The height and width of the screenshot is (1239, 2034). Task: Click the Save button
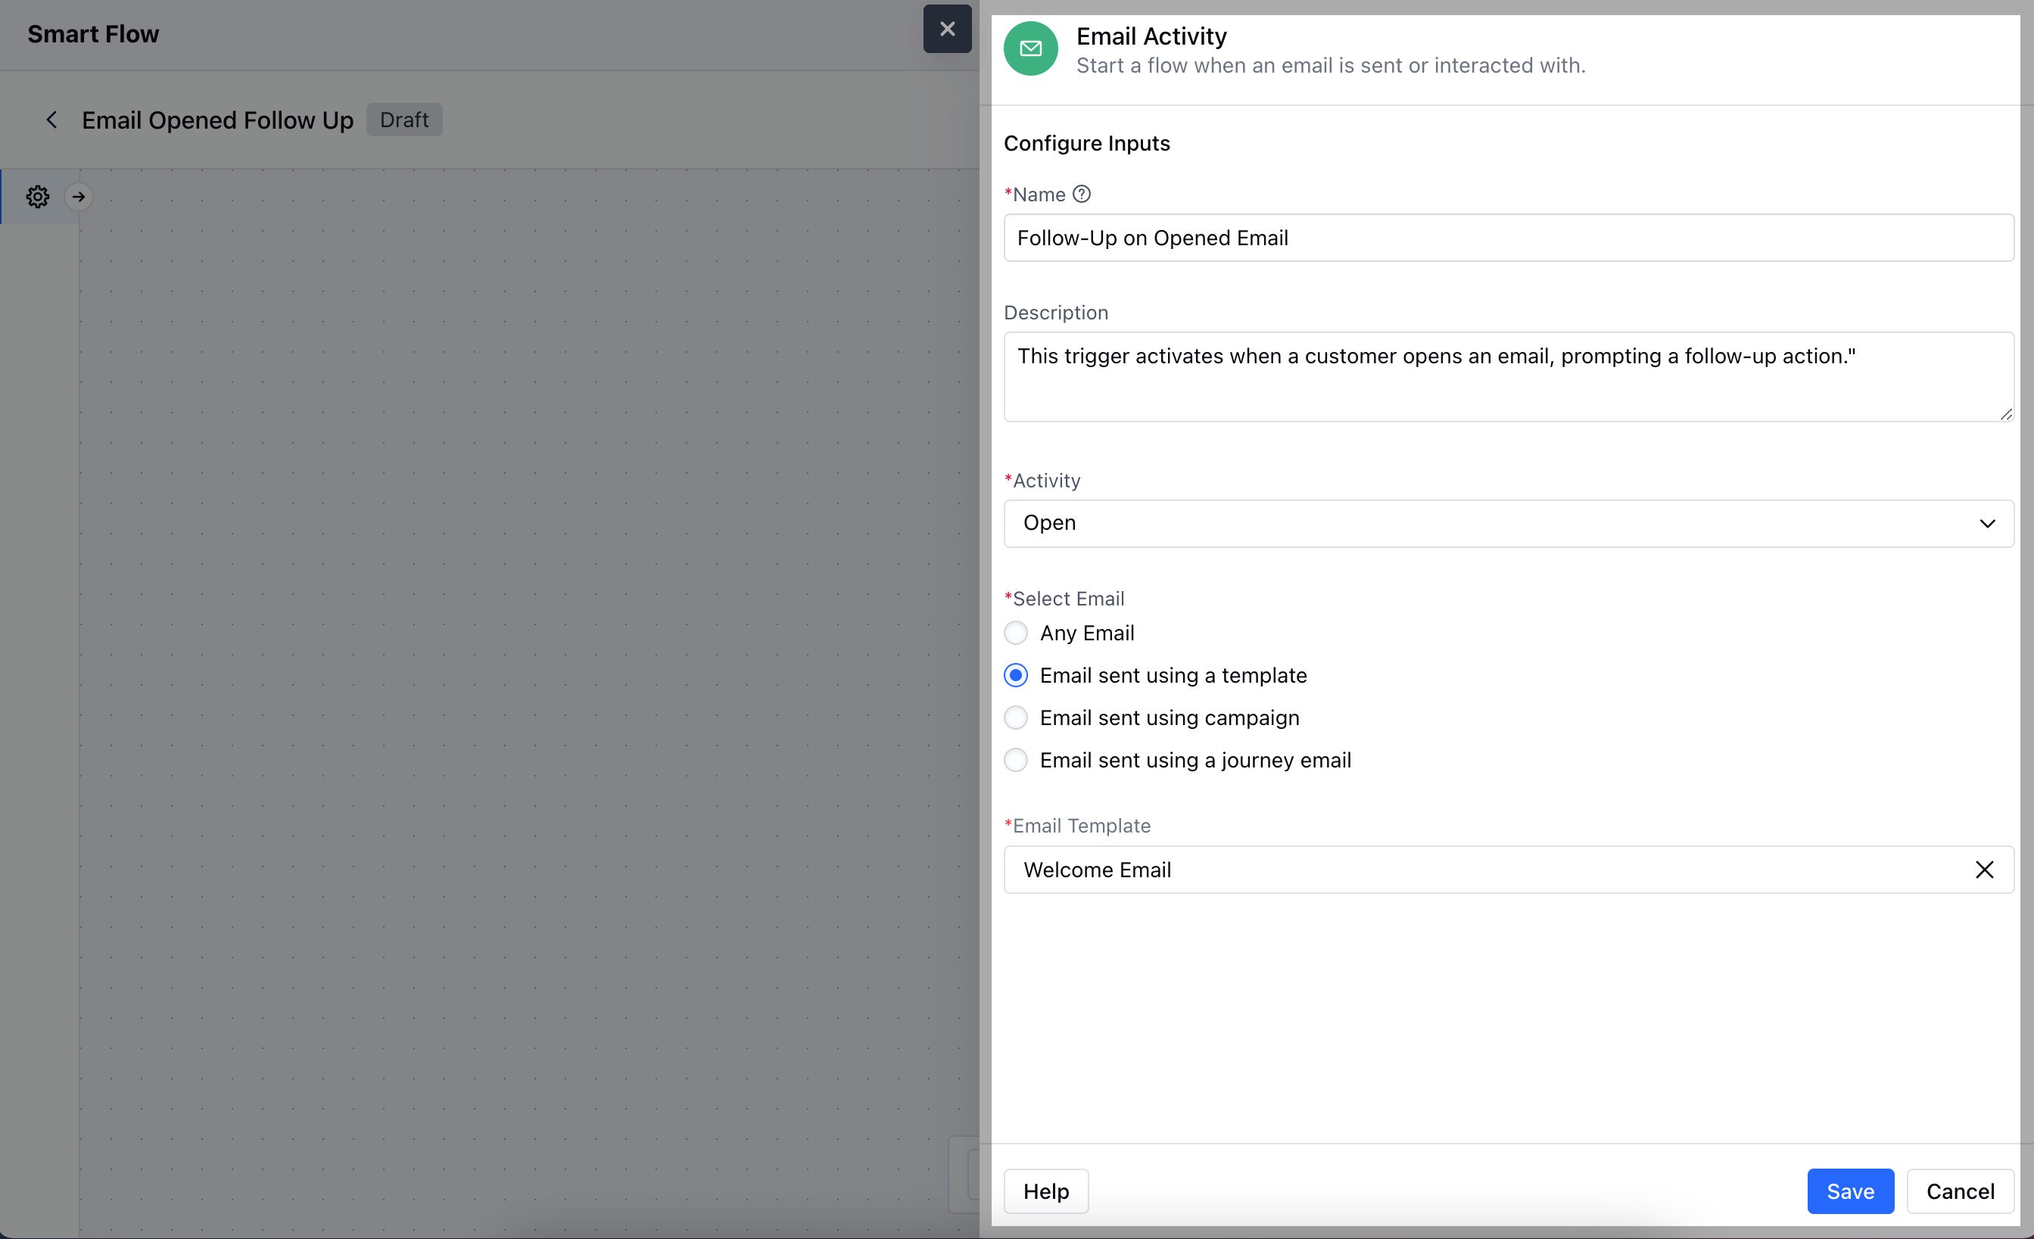[1850, 1191]
